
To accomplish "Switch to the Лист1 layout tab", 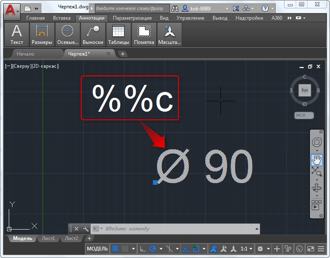I will point(48,238).
